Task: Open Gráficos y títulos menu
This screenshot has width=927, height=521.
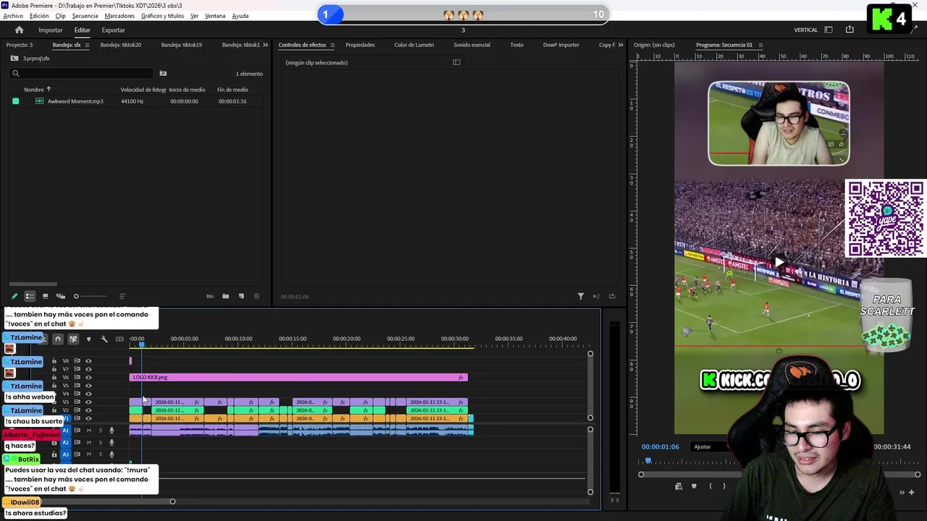Action: [x=162, y=16]
